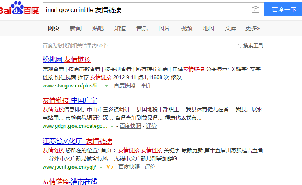Click the 搜索工具 filter icon
Viewport: 302px width, 185px height.
[x=240, y=46]
